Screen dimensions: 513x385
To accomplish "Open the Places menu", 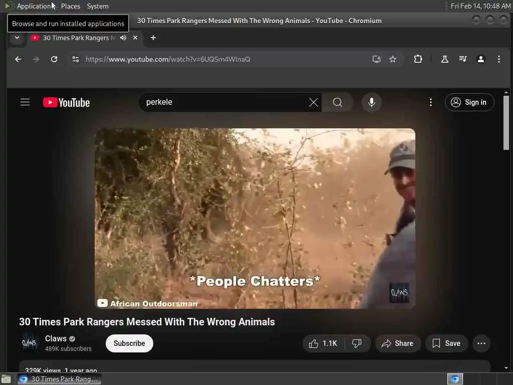I will [x=70, y=6].
